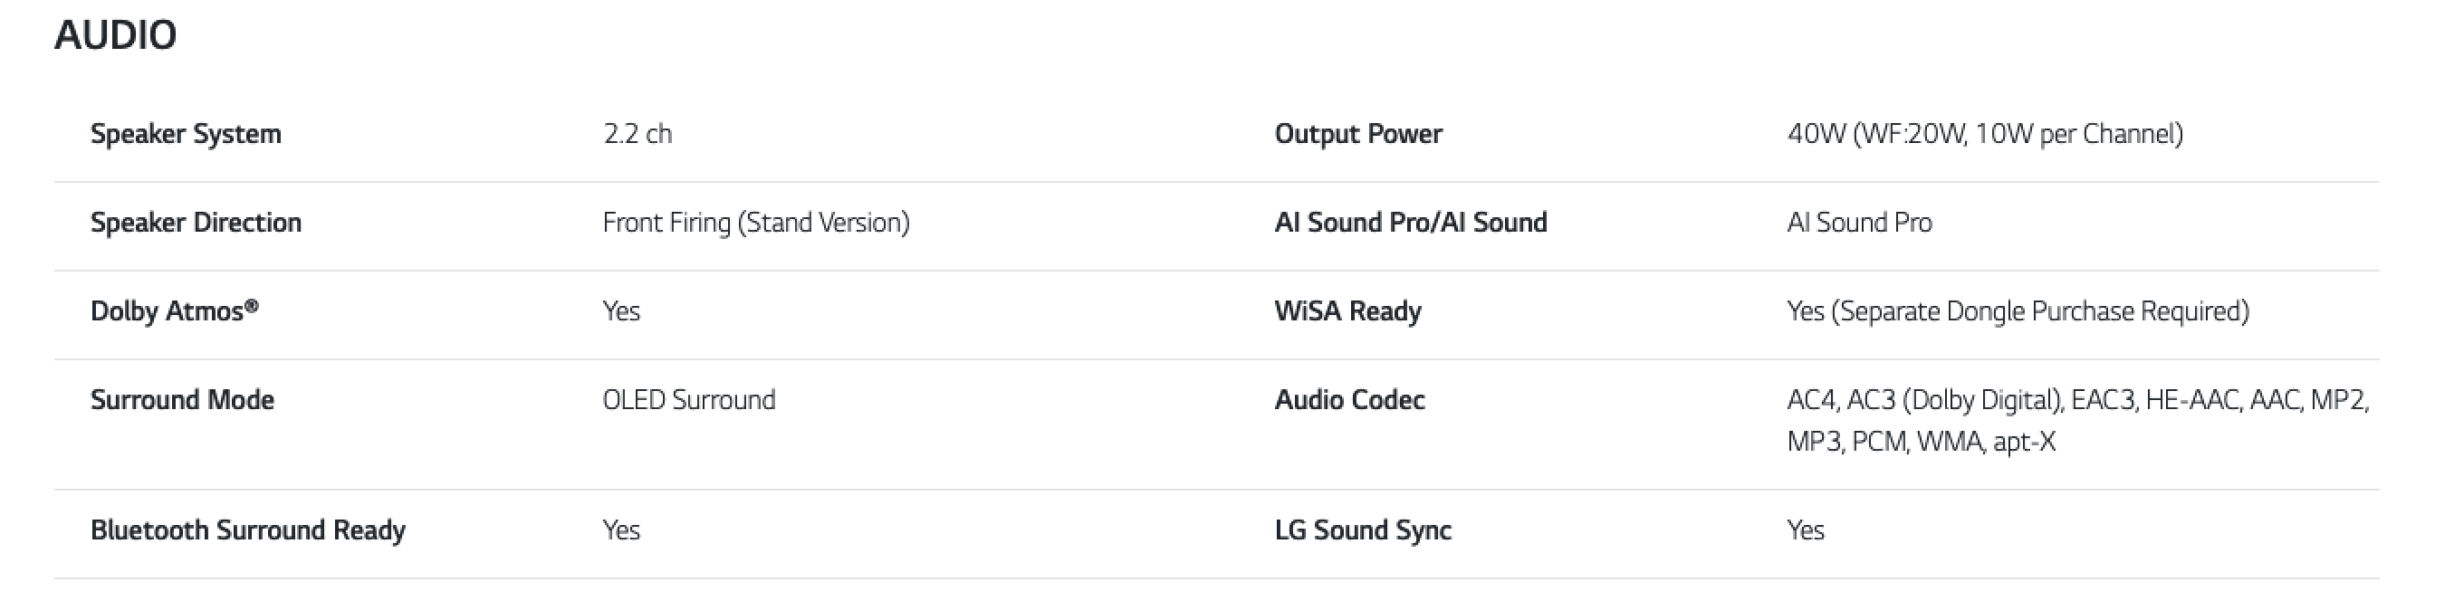Click the Yes value for LG Sound Sync
The image size is (2454, 601).
(1806, 530)
